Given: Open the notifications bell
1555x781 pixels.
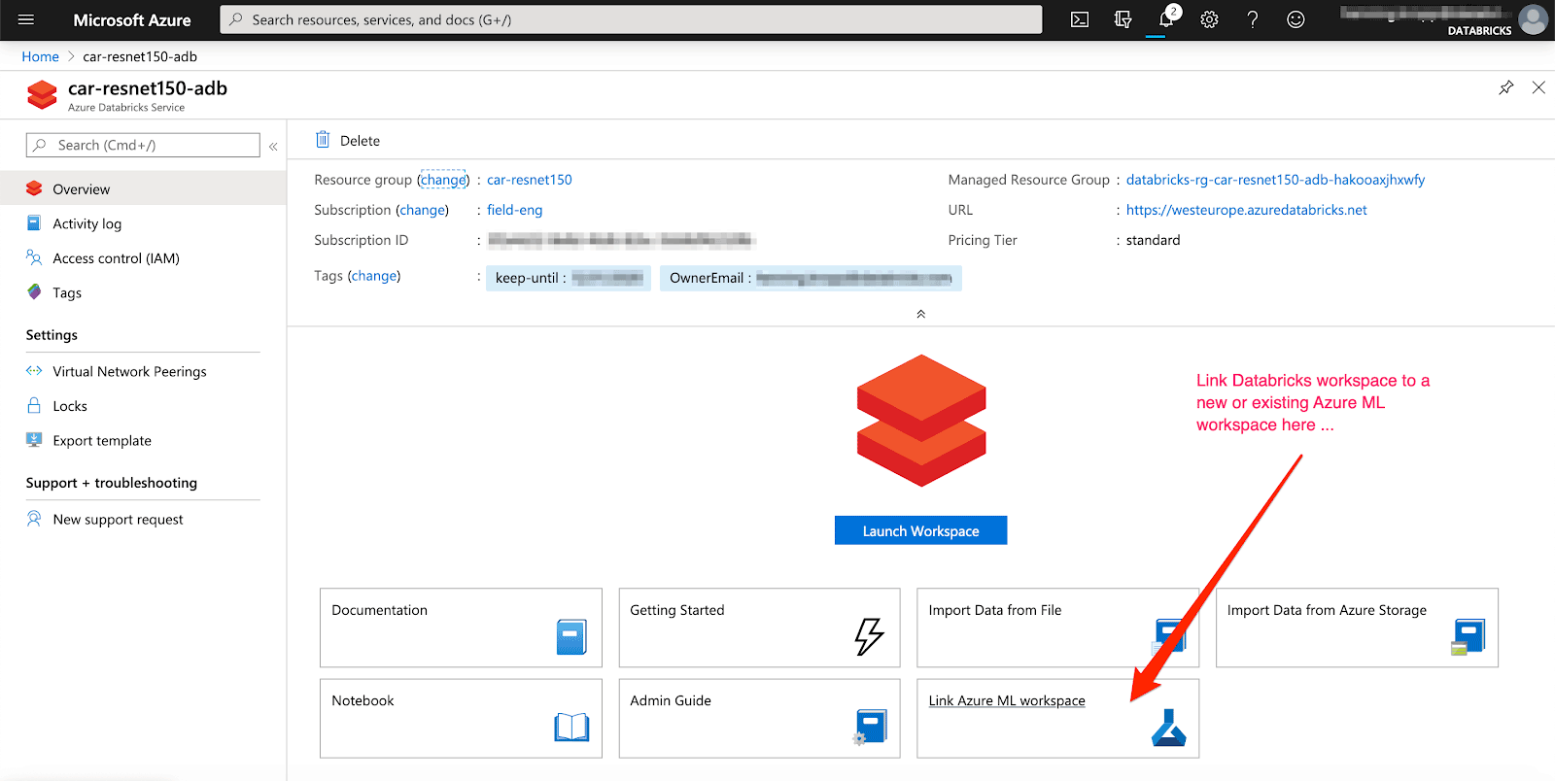Looking at the screenshot, I should (1166, 19).
